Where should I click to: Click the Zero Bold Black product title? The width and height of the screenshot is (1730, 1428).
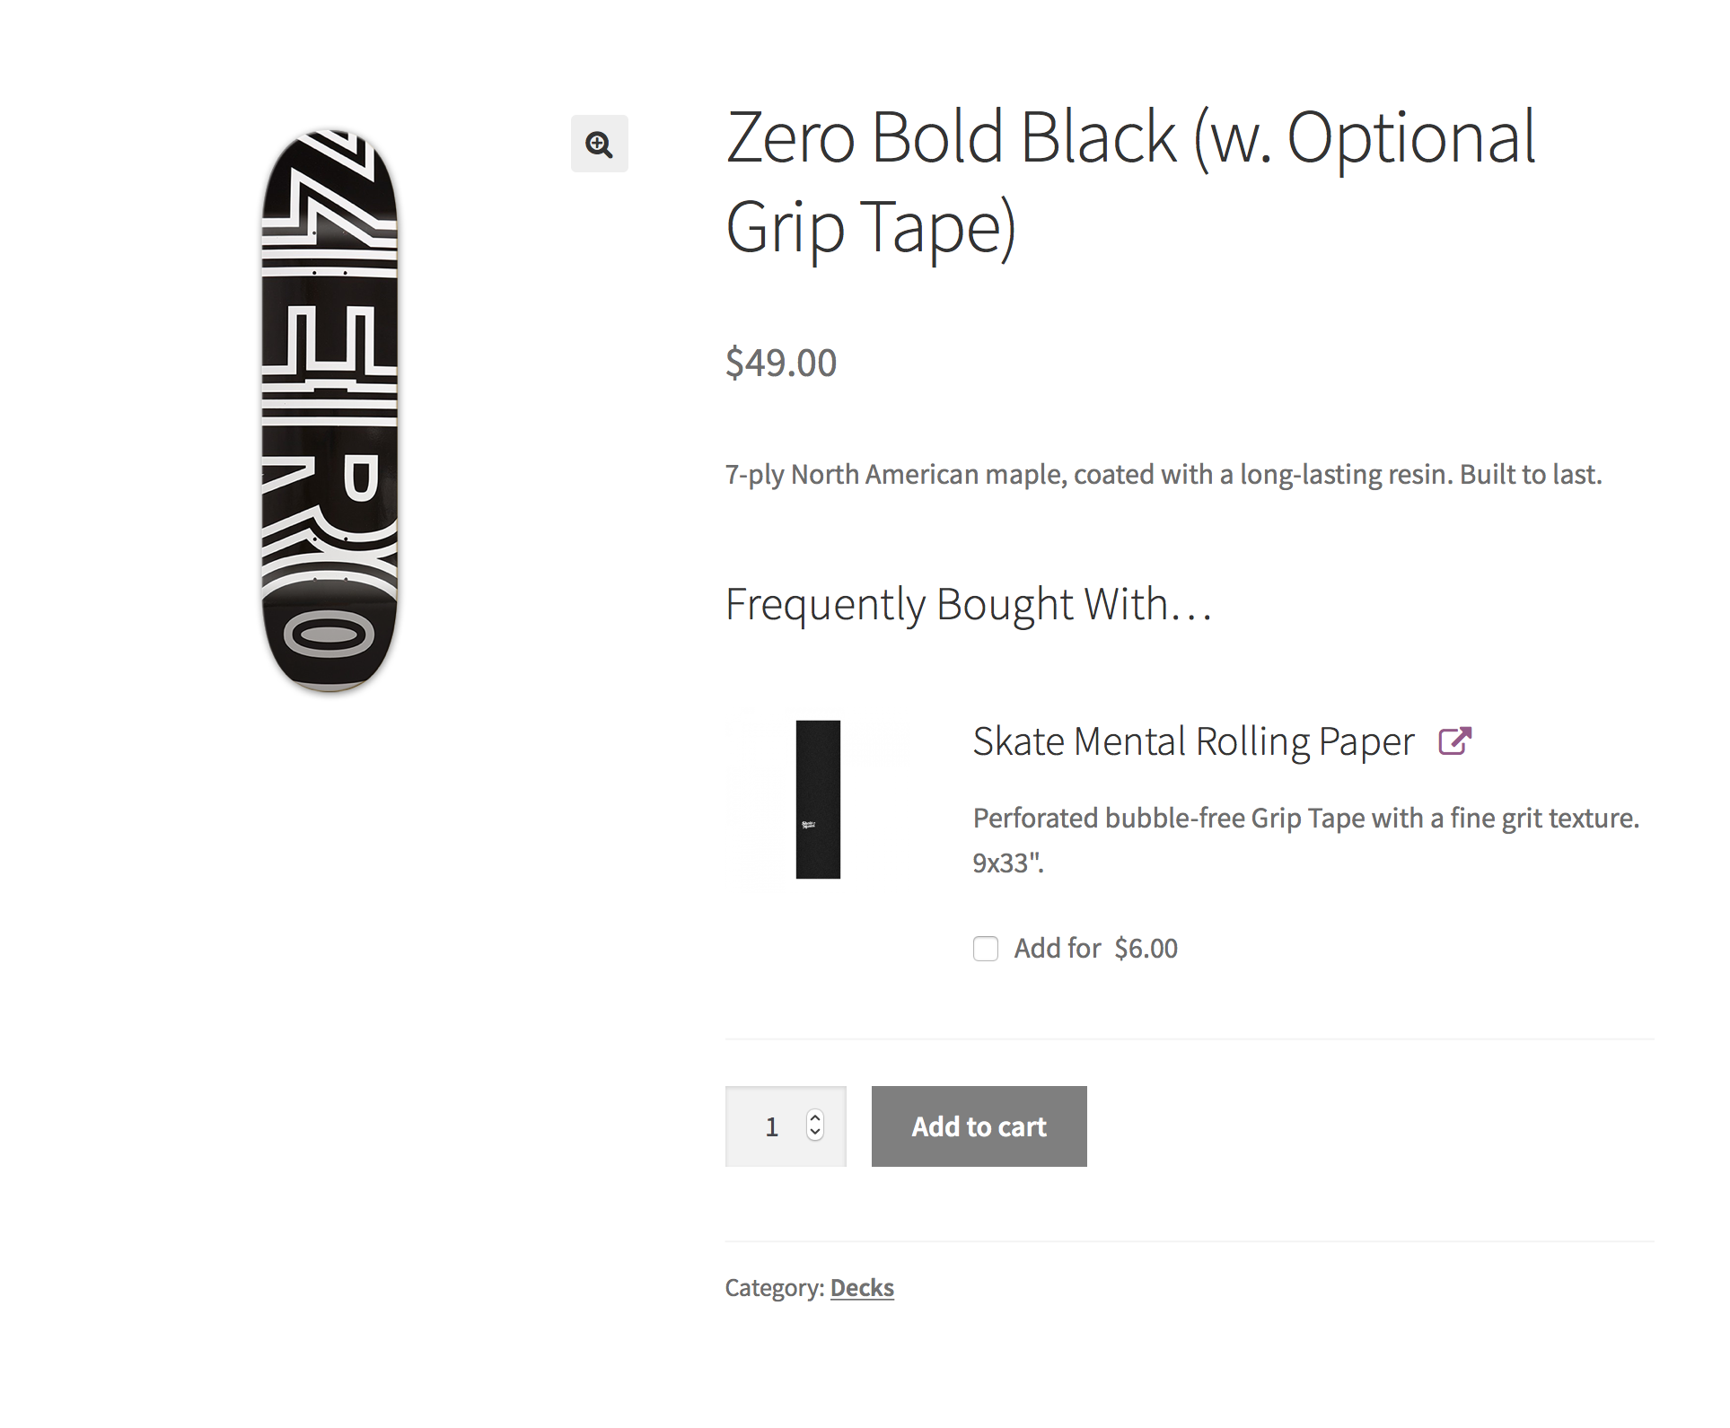point(1130,183)
